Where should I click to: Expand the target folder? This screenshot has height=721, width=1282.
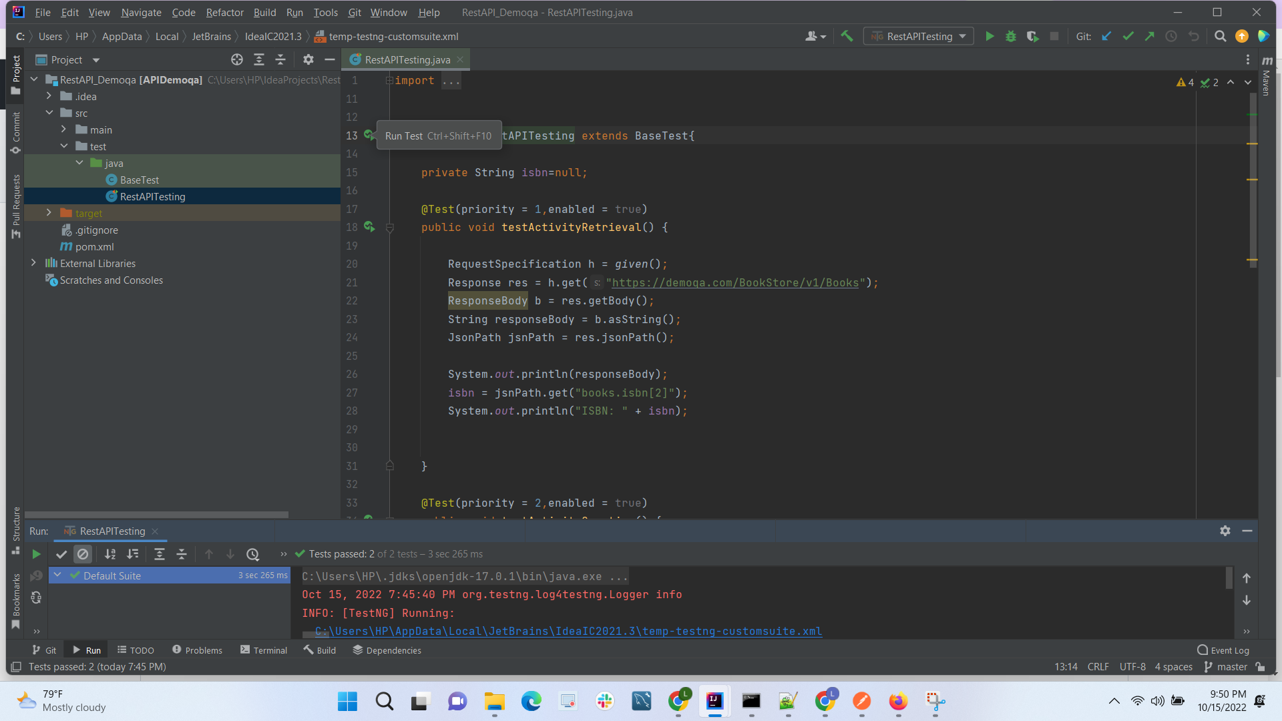click(x=49, y=214)
